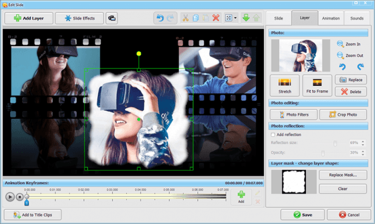Click the photo preview thumbnail
The image size is (375, 224).
coord(301,56)
